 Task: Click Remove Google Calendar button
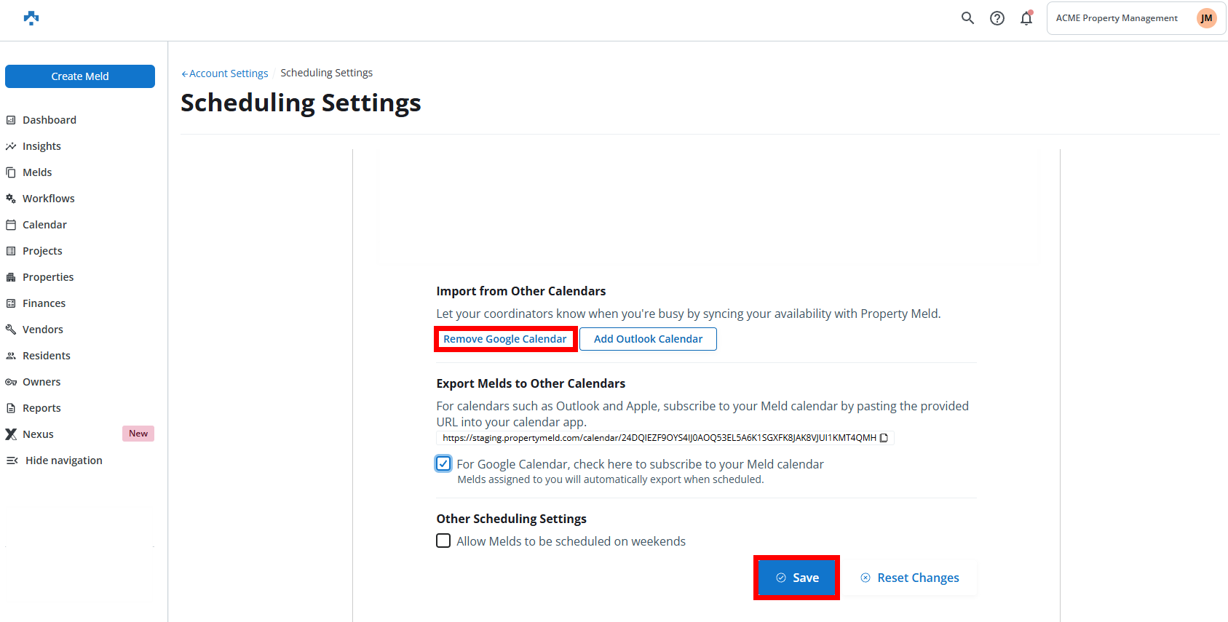click(x=505, y=339)
